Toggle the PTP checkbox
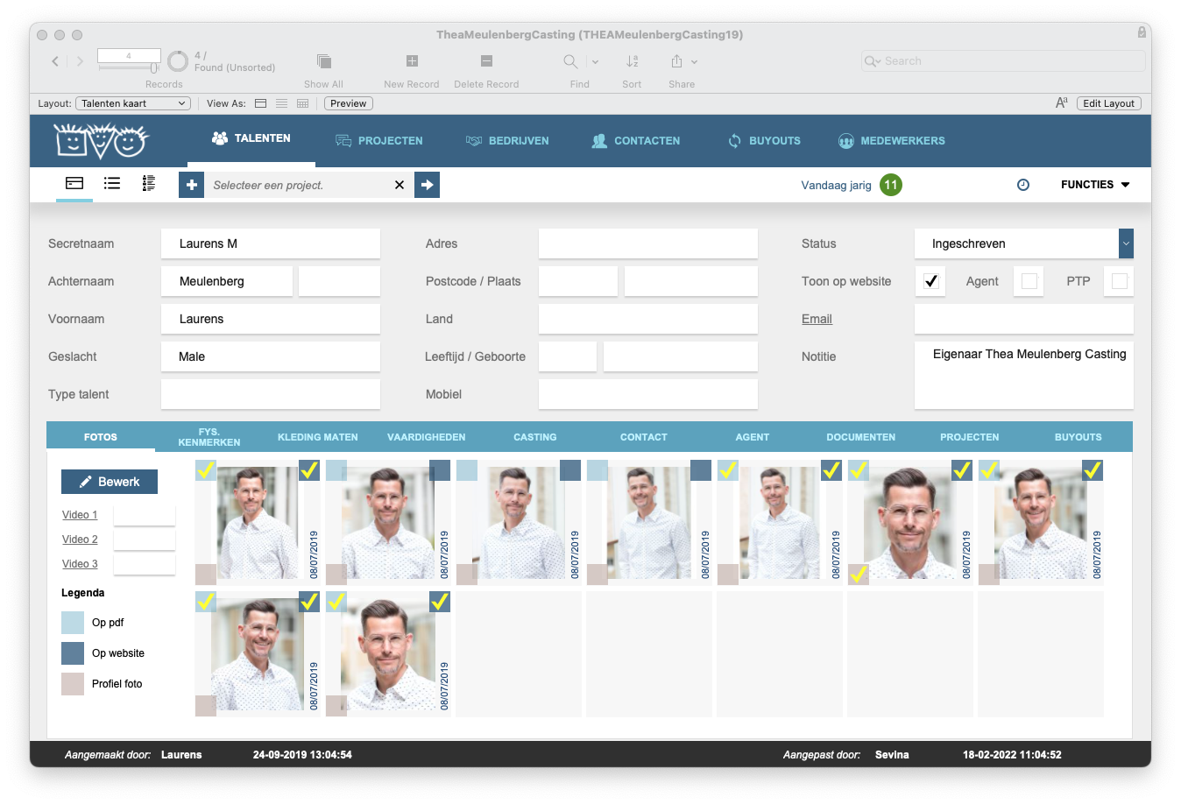The height and width of the screenshot is (804, 1181). [1120, 281]
